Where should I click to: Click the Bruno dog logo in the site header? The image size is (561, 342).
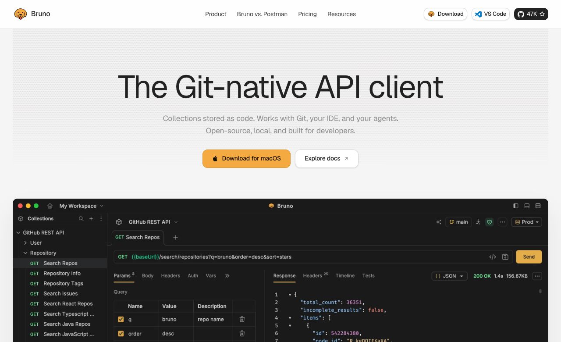[21, 14]
